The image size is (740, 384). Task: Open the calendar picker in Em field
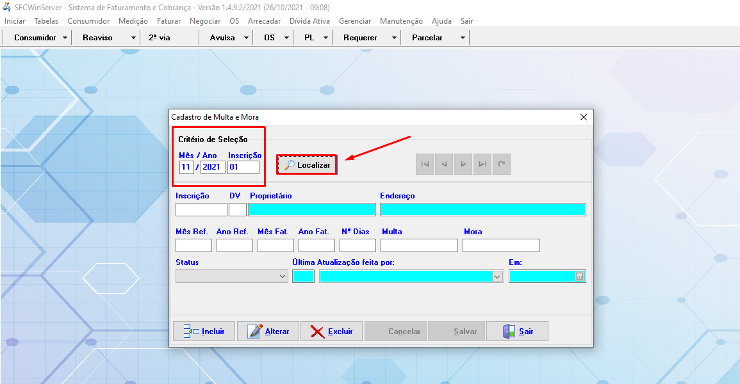point(579,276)
